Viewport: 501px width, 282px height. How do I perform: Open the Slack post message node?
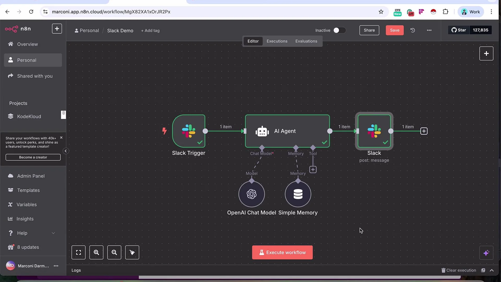coord(374,131)
